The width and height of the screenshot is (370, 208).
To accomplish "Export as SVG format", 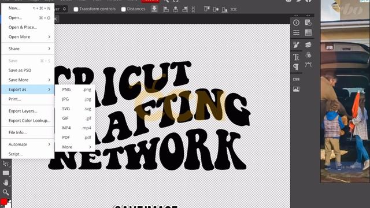I will [75, 109].
